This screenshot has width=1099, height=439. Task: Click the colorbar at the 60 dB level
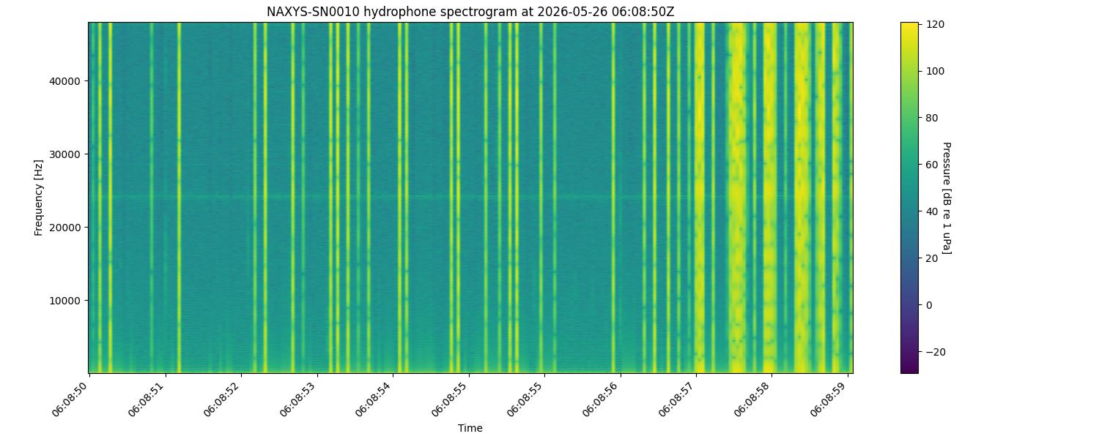[909, 165]
